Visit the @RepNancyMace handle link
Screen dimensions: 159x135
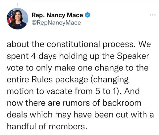(x=56, y=23)
